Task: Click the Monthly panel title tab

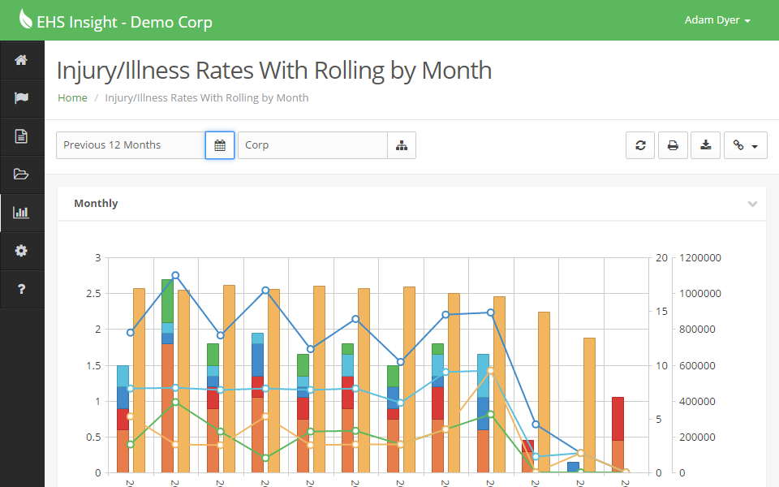Action: click(96, 203)
